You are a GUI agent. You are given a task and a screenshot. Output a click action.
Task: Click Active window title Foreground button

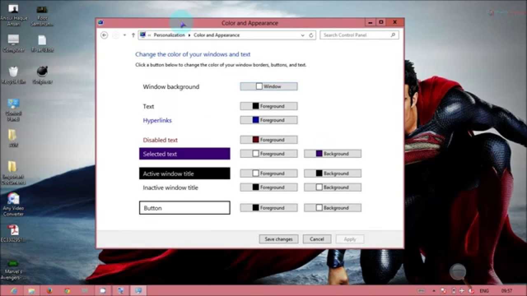[268, 173]
